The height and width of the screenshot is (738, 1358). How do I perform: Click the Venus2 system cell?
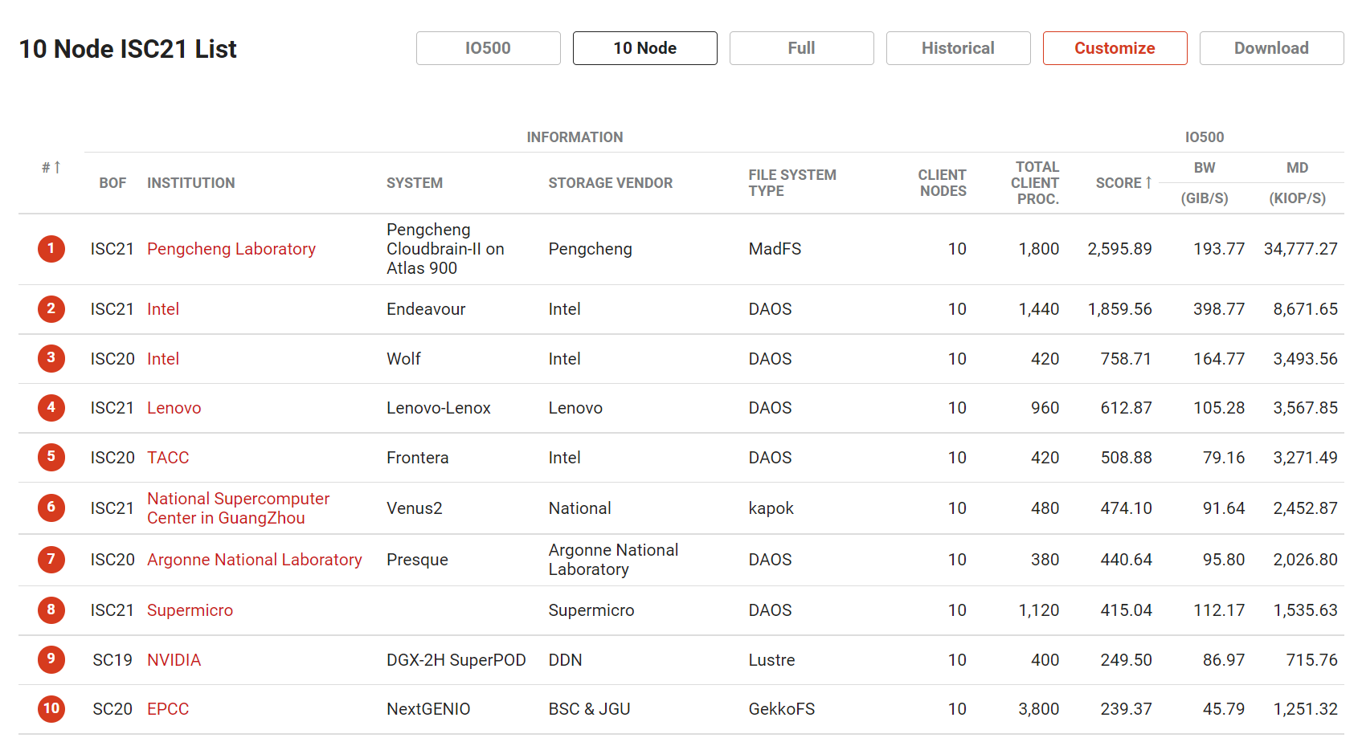click(415, 508)
